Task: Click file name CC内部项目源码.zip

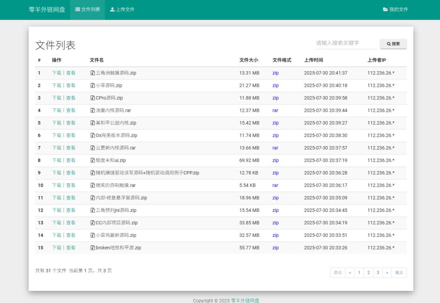Action: (117, 223)
